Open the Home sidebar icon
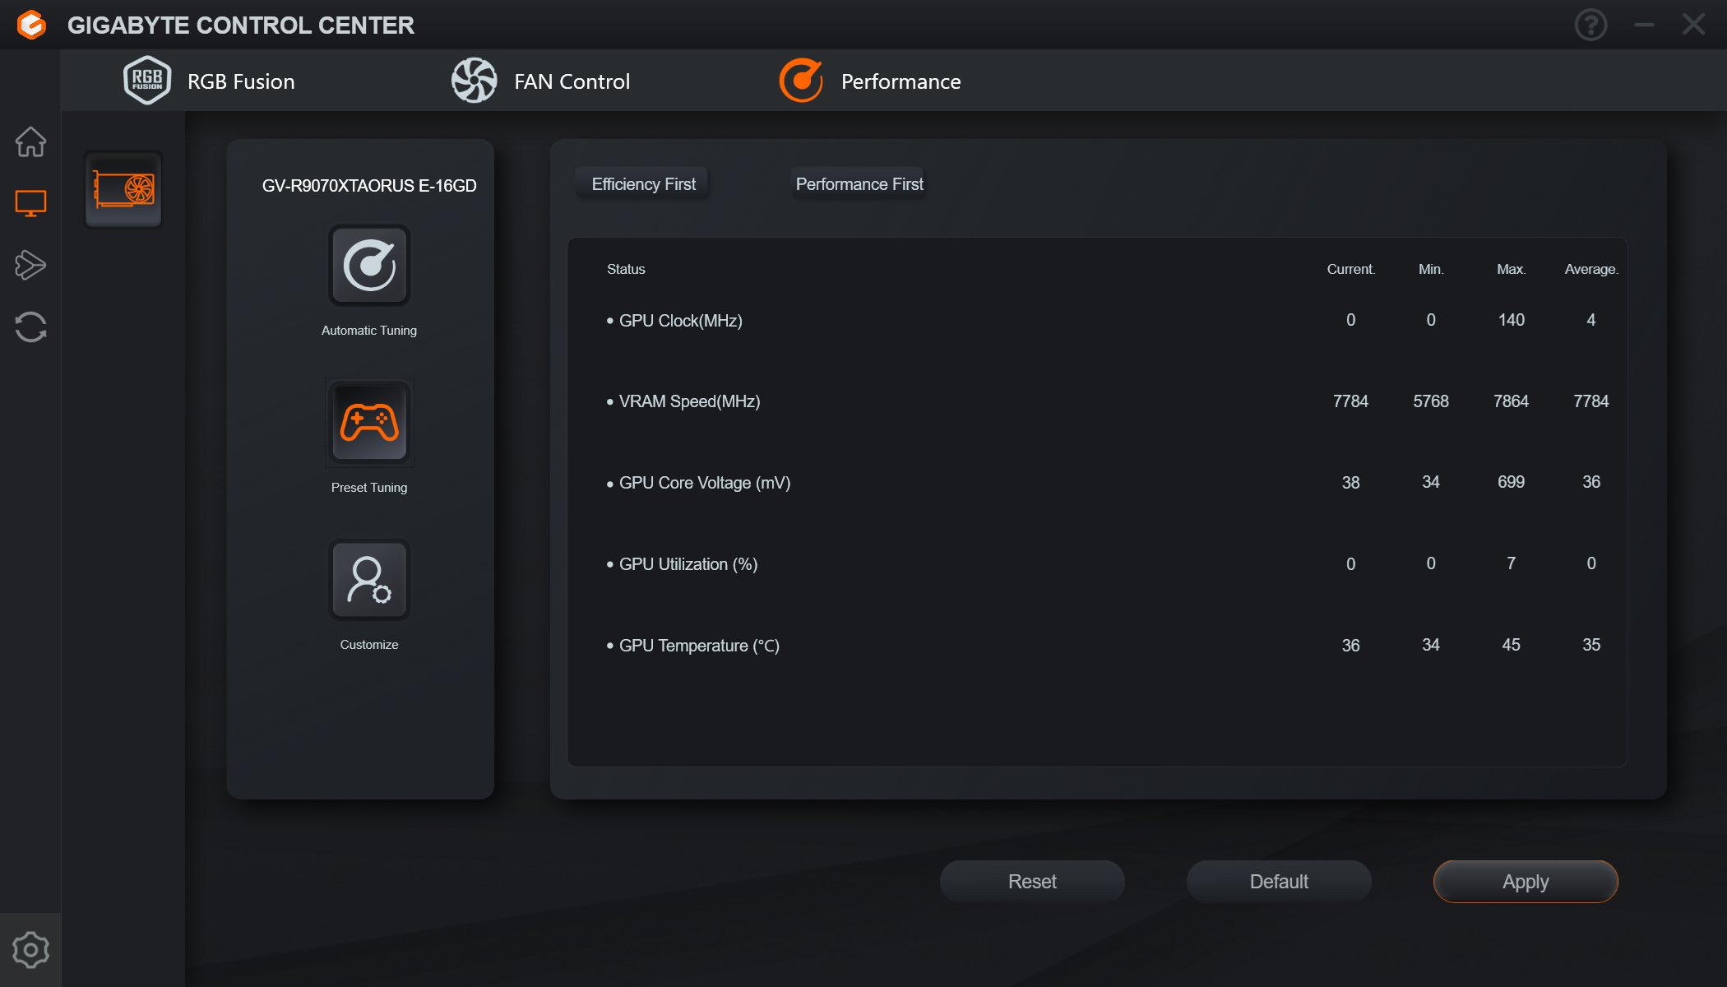The height and width of the screenshot is (987, 1727). tap(30, 141)
